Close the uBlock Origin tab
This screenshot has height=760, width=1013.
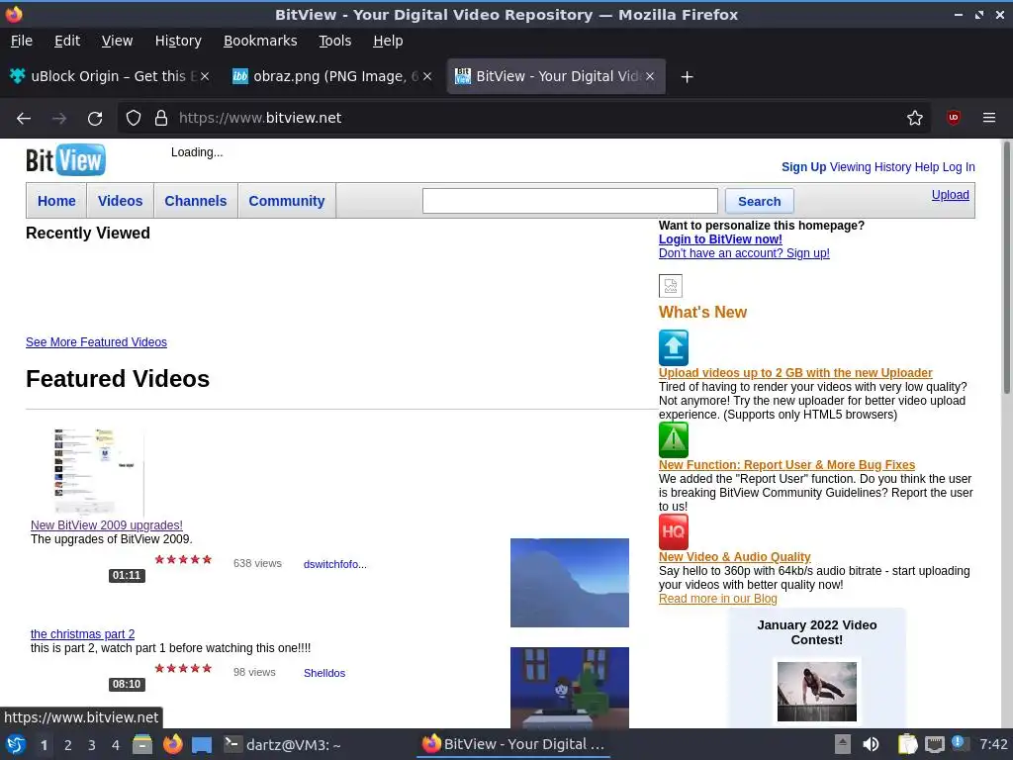click(204, 76)
